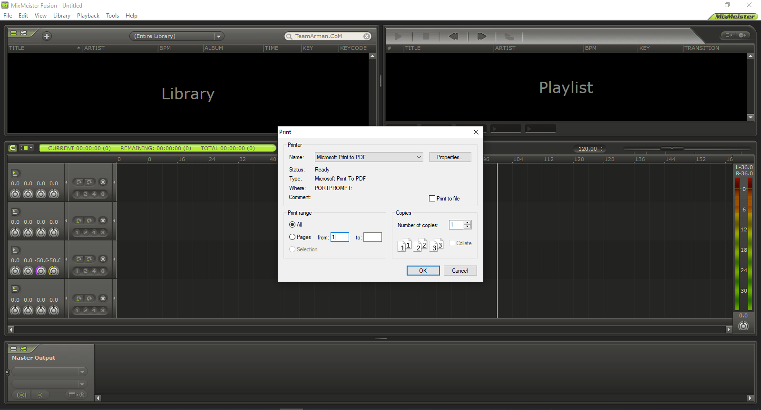The width and height of the screenshot is (761, 410).
Task: Open the Tools menu
Action: click(113, 16)
